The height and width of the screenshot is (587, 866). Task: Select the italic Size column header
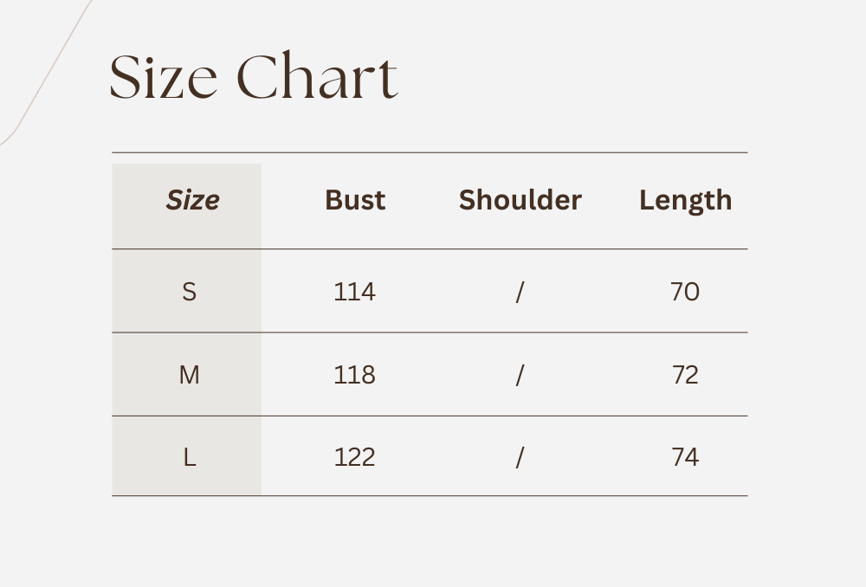point(192,200)
